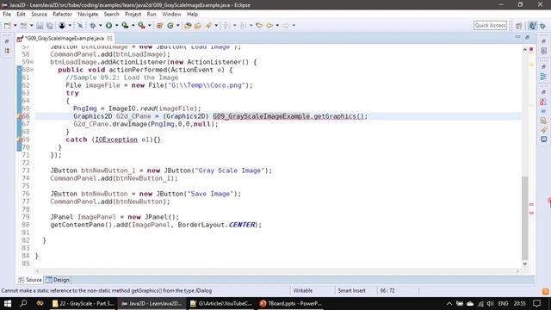Click the 66 : 72 cursor position indicator

click(387, 291)
